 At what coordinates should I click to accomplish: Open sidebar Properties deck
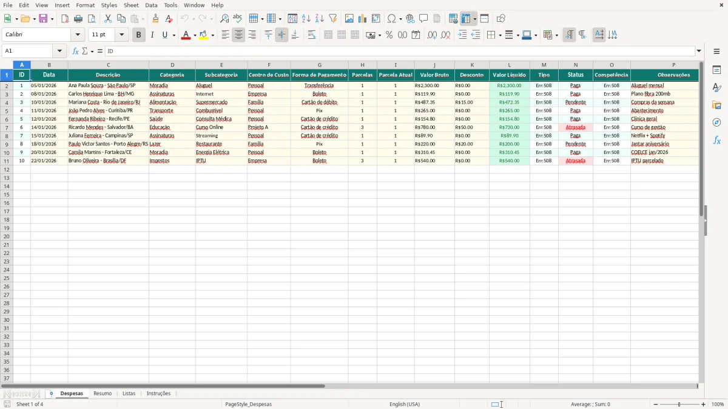click(716, 70)
